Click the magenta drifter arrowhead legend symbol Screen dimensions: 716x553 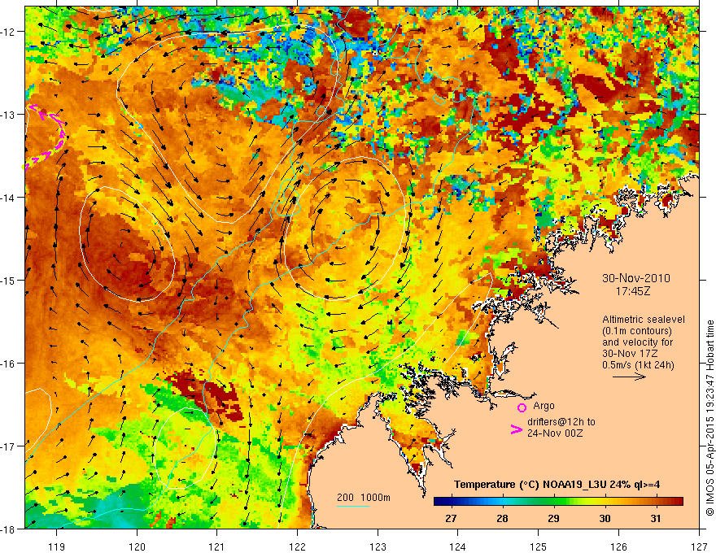click(x=516, y=429)
